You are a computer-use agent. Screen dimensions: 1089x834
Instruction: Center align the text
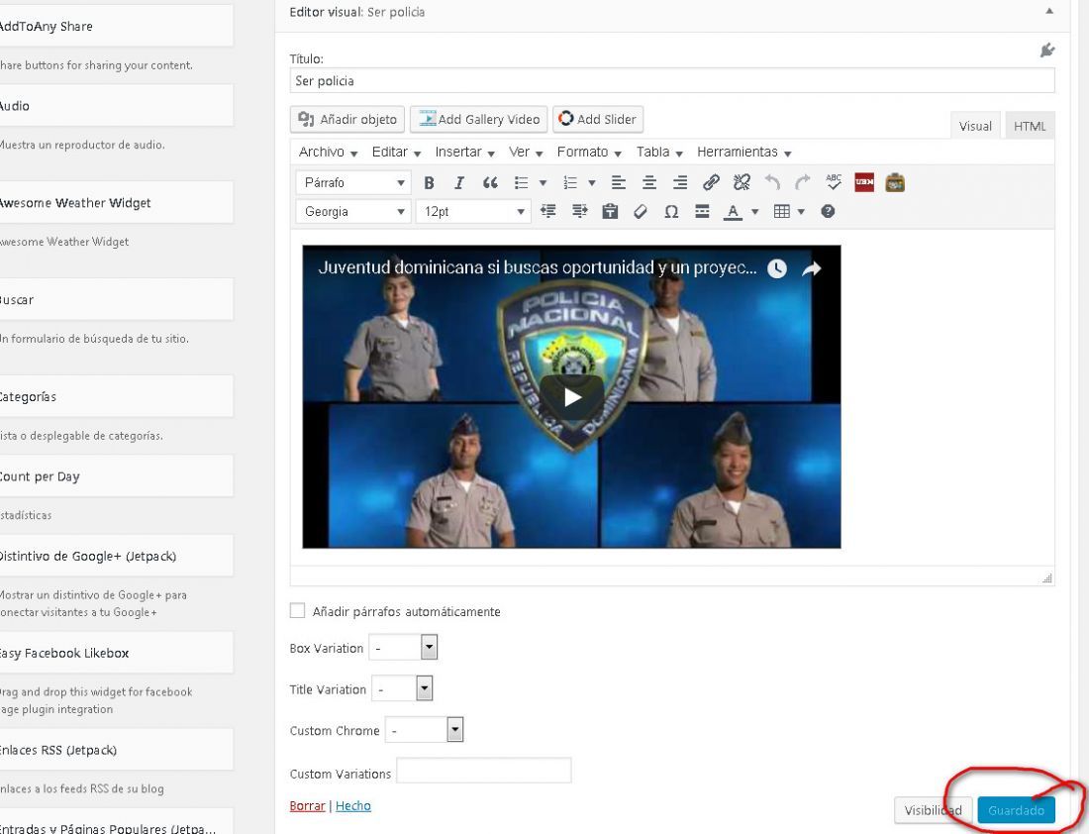coord(649,183)
